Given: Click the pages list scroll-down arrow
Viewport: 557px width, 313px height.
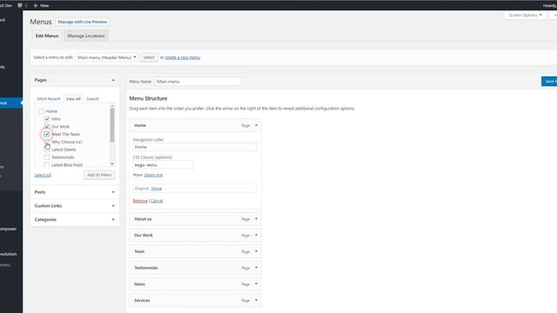Looking at the screenshot, I should tap(112, 164).
